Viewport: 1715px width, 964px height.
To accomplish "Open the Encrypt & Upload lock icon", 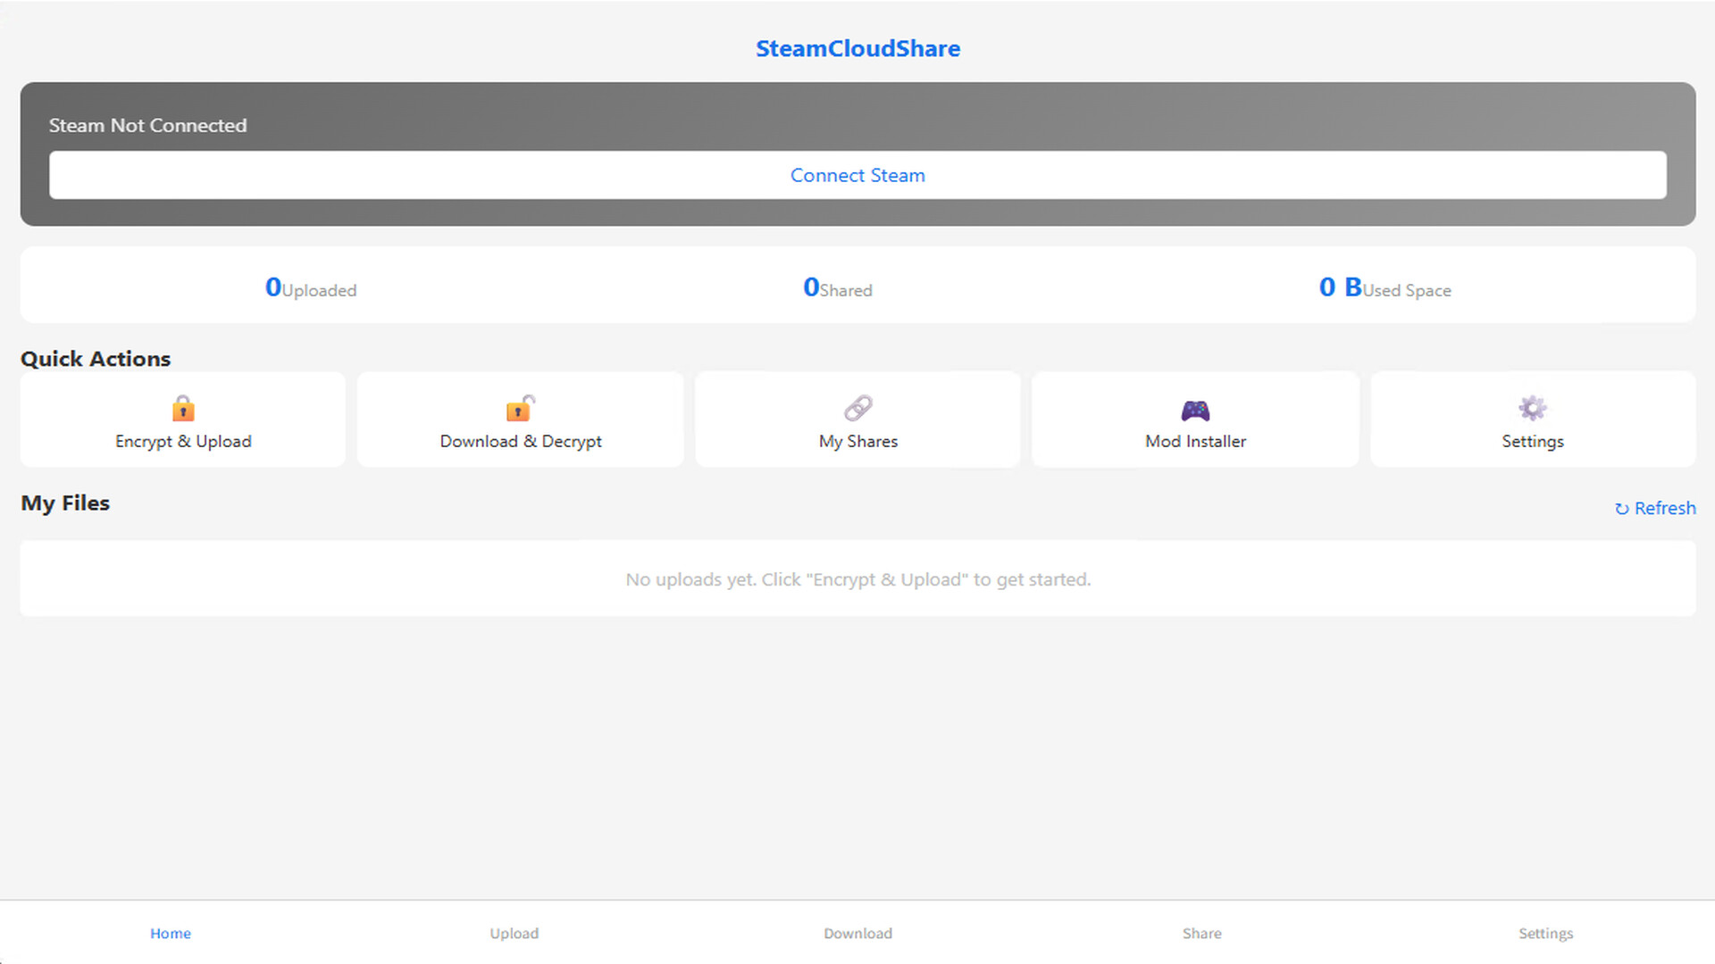I will 183,409.
